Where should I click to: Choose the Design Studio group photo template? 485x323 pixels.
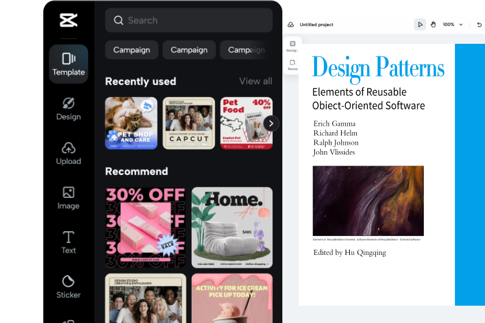pos(145,298)
